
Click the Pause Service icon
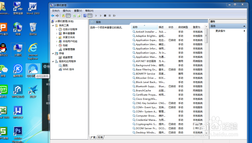110,16
